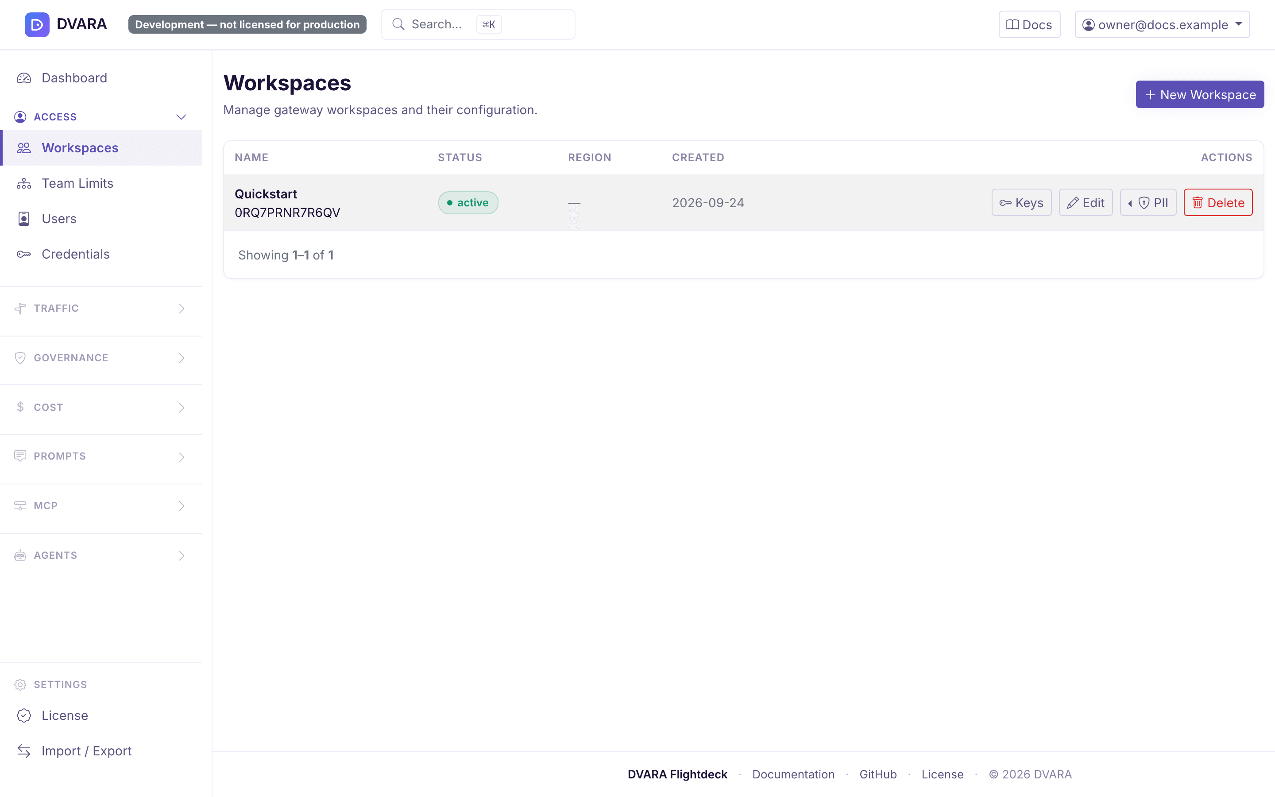
Task: Open the Credentials menu item
Action: pyautogui.click(x=101, y=254)
